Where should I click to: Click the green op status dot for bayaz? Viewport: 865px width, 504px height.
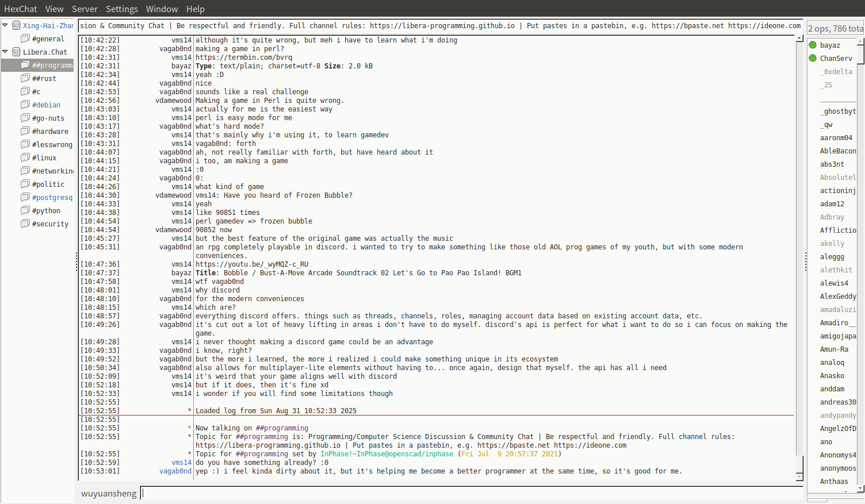coord(813,45)
